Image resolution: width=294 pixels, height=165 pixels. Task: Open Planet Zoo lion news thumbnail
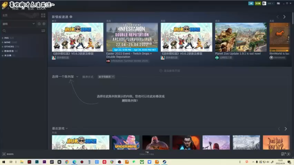(x=241, y=37)
